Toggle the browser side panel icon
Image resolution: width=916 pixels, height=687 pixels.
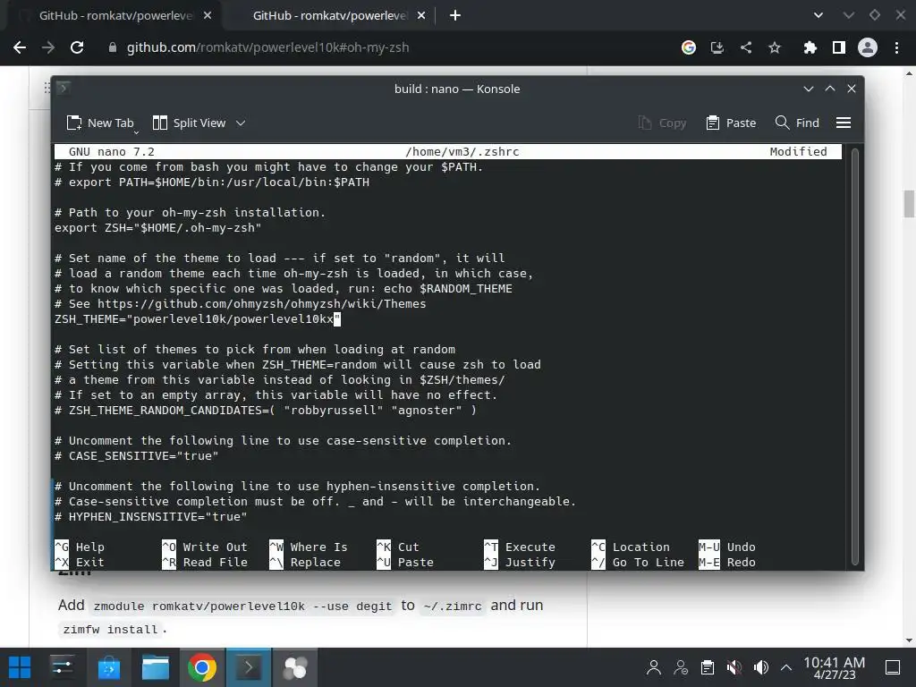838,48
